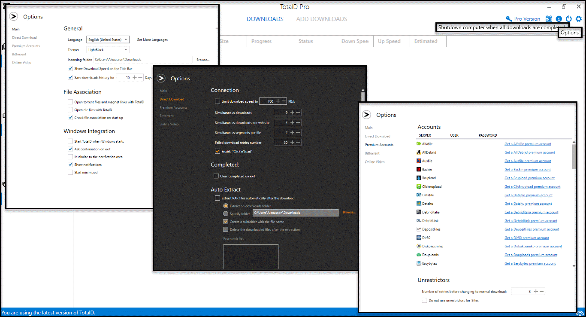Open the Theme LightBlack dropdown
The width and height of the screenshot is (586, 317).
[108, 50]
